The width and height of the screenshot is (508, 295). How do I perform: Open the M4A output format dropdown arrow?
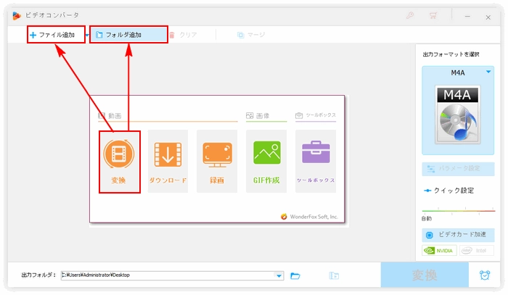[x=488, y=72]
